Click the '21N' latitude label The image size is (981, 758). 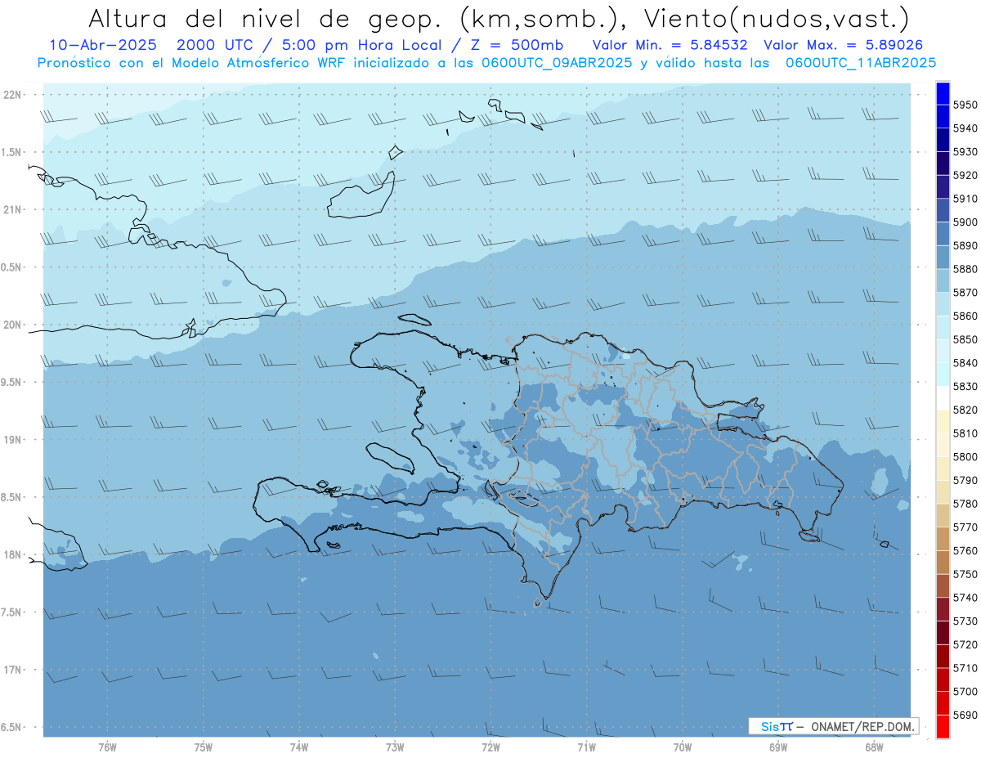(x=11, y=210)
